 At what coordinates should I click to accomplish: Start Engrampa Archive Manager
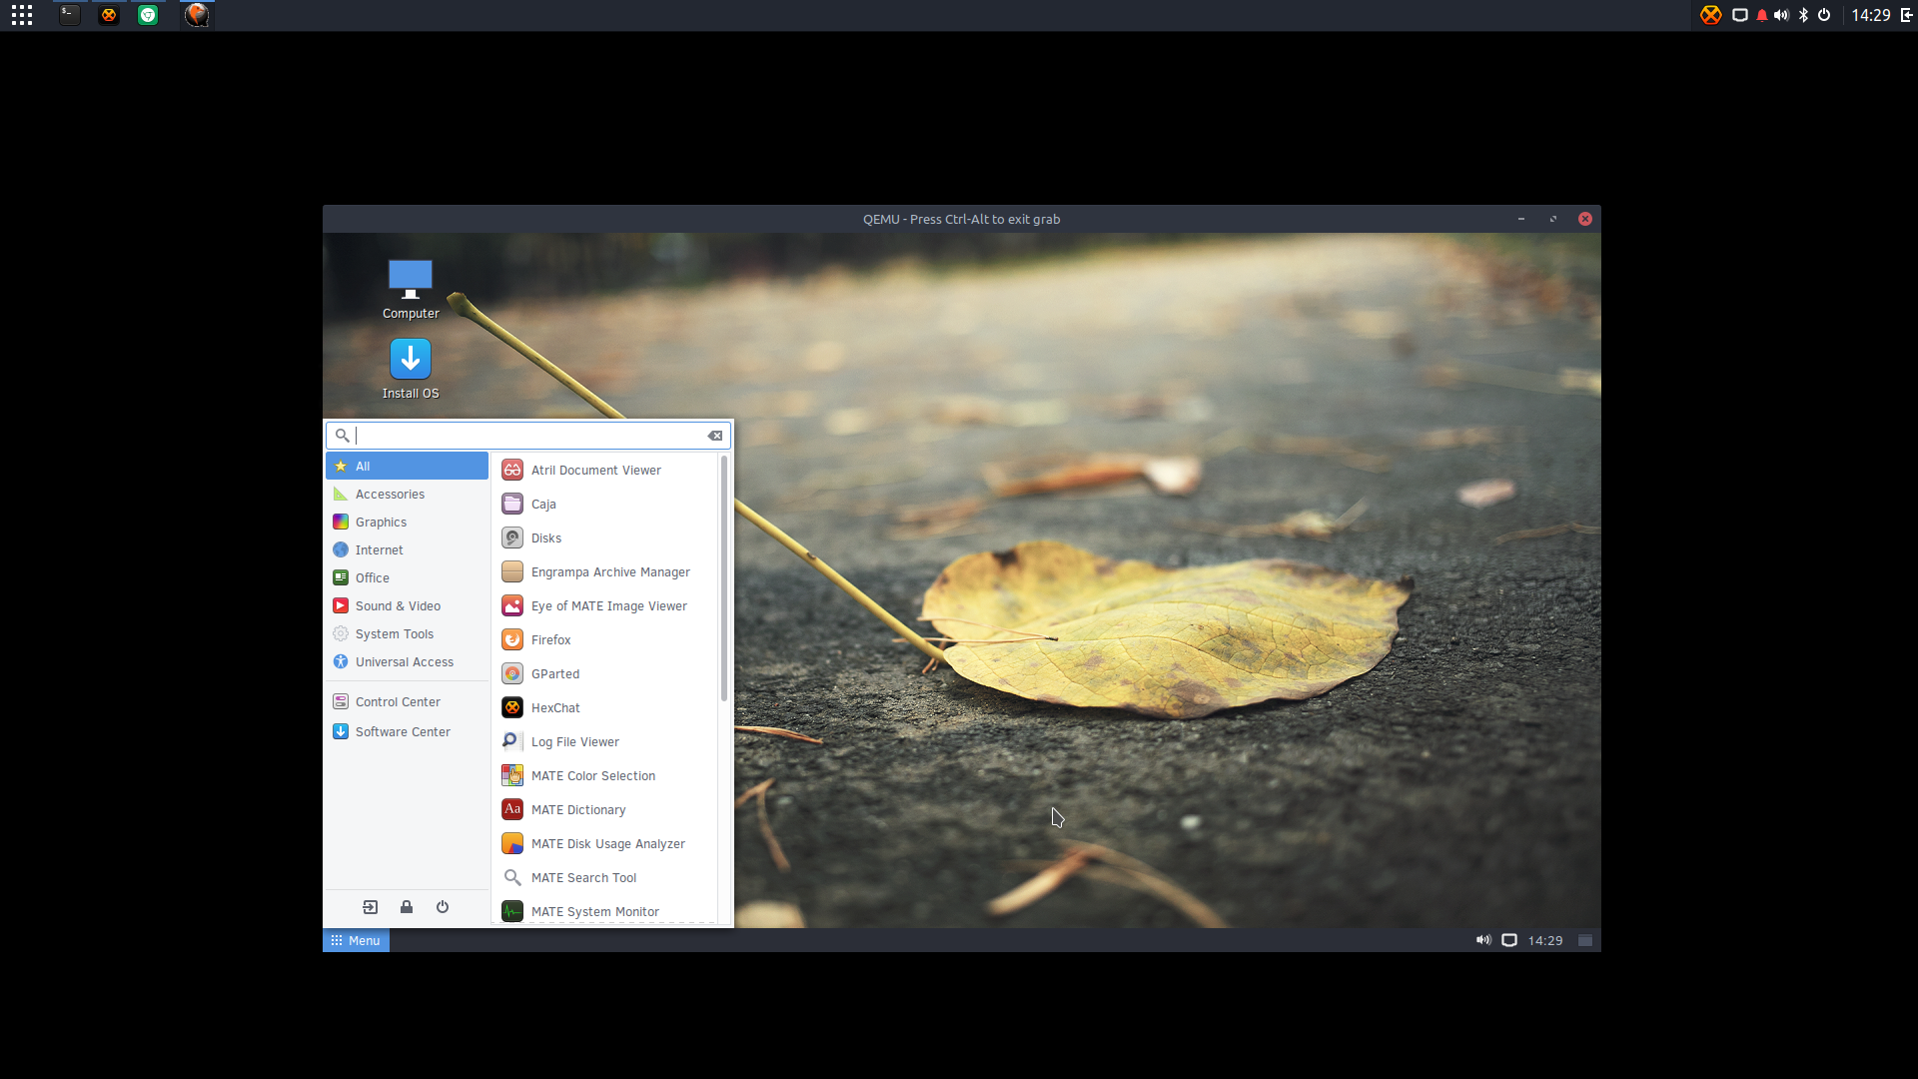[605, 572]
